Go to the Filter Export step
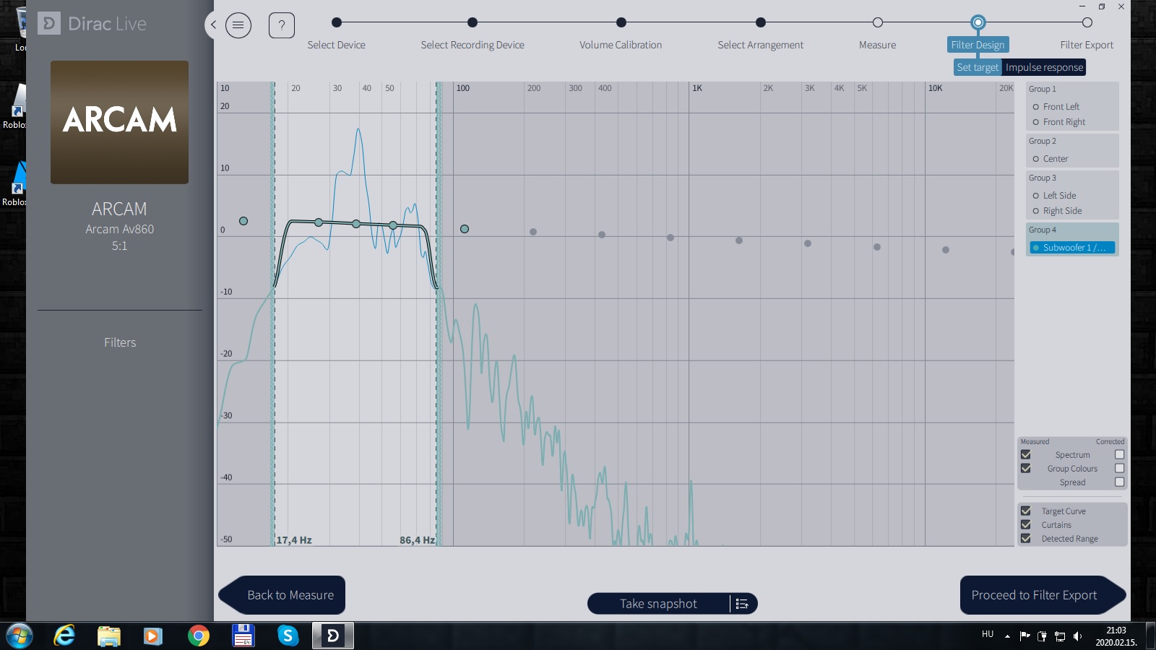1156x650 pixels. tap(1087, 23)
